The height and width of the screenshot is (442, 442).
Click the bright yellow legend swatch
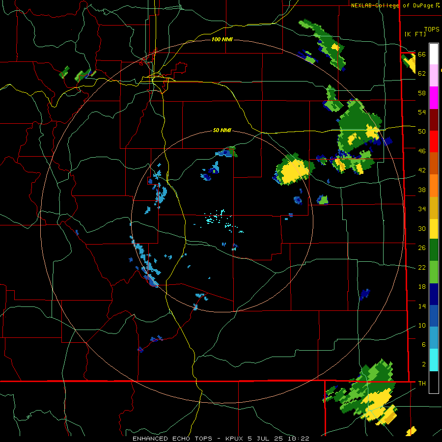[434, 228]
